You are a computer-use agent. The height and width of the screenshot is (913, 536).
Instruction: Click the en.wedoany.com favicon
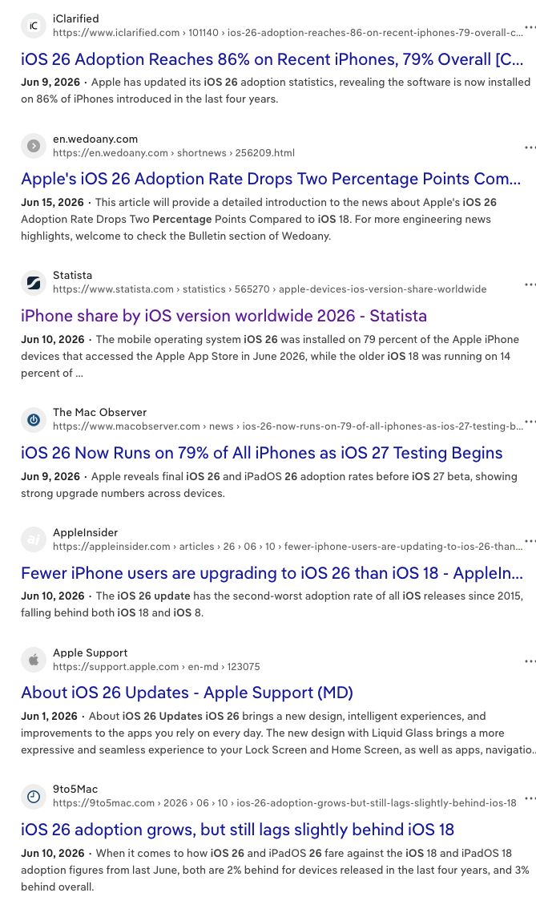[34, 146]
